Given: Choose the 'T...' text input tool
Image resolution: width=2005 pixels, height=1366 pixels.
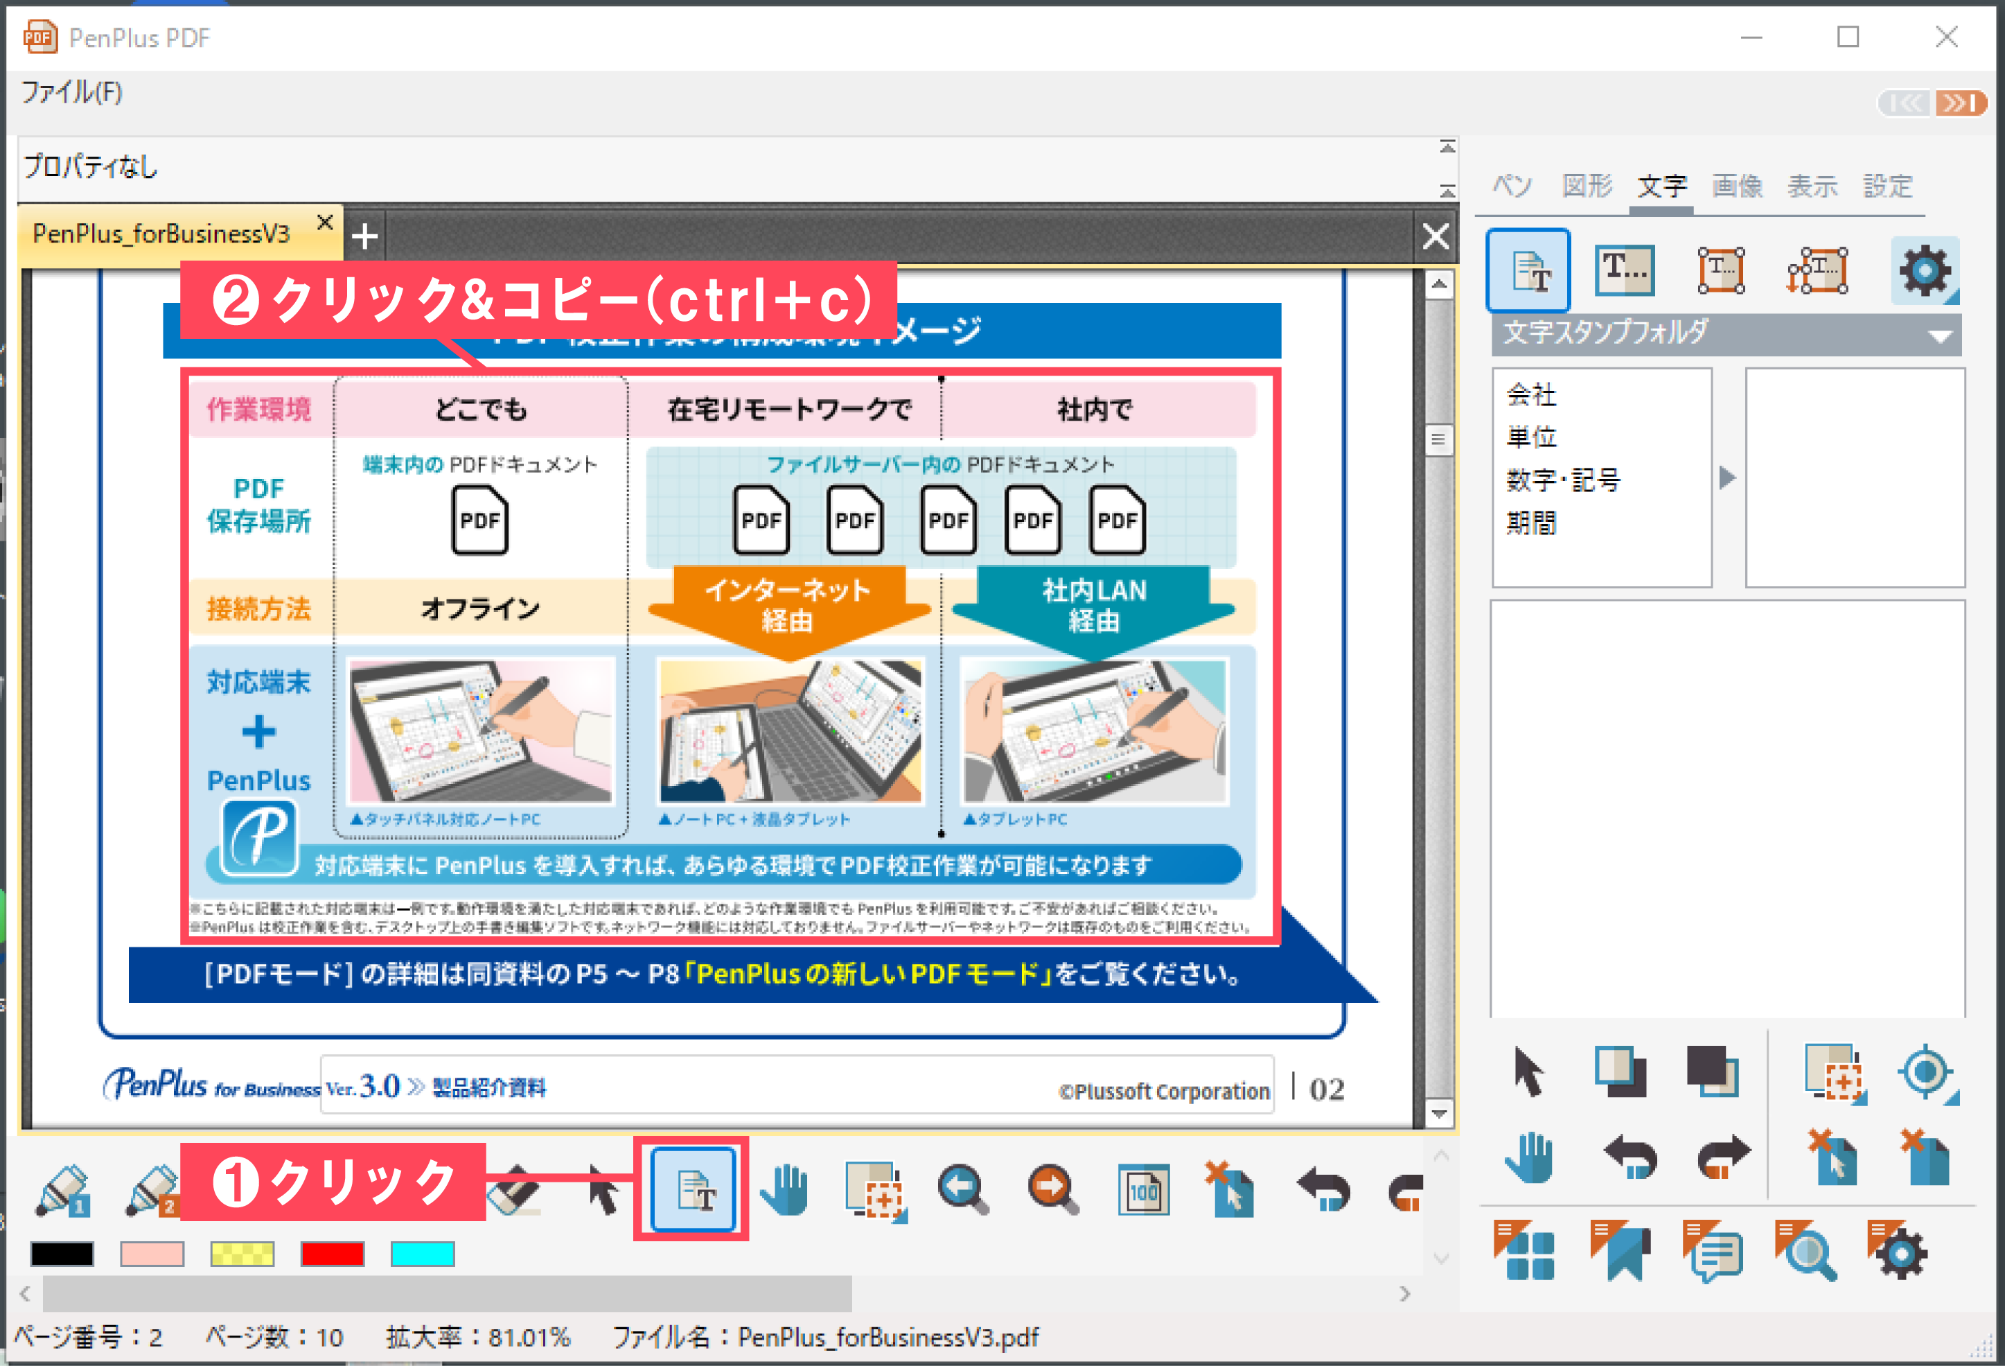Looking at the screenshot, I should click(x=1625, y=270).
